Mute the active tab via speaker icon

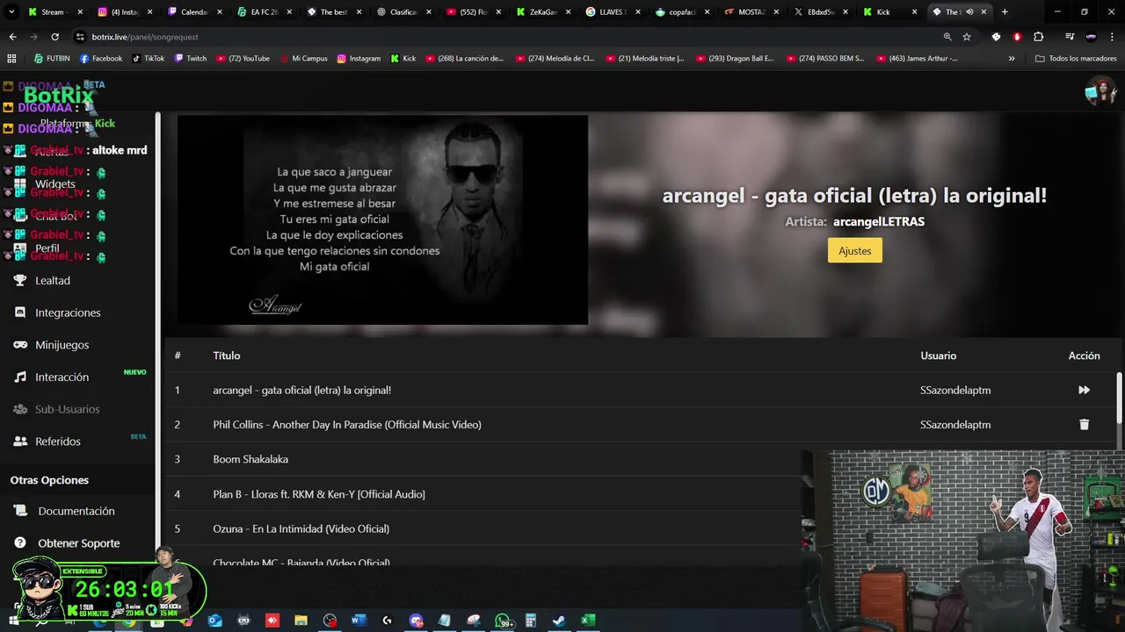(969, 12)
